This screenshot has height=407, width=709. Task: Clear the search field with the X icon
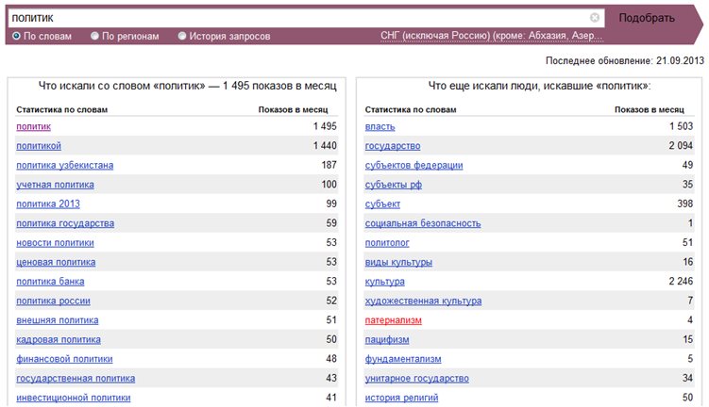(x=595, y=18)
